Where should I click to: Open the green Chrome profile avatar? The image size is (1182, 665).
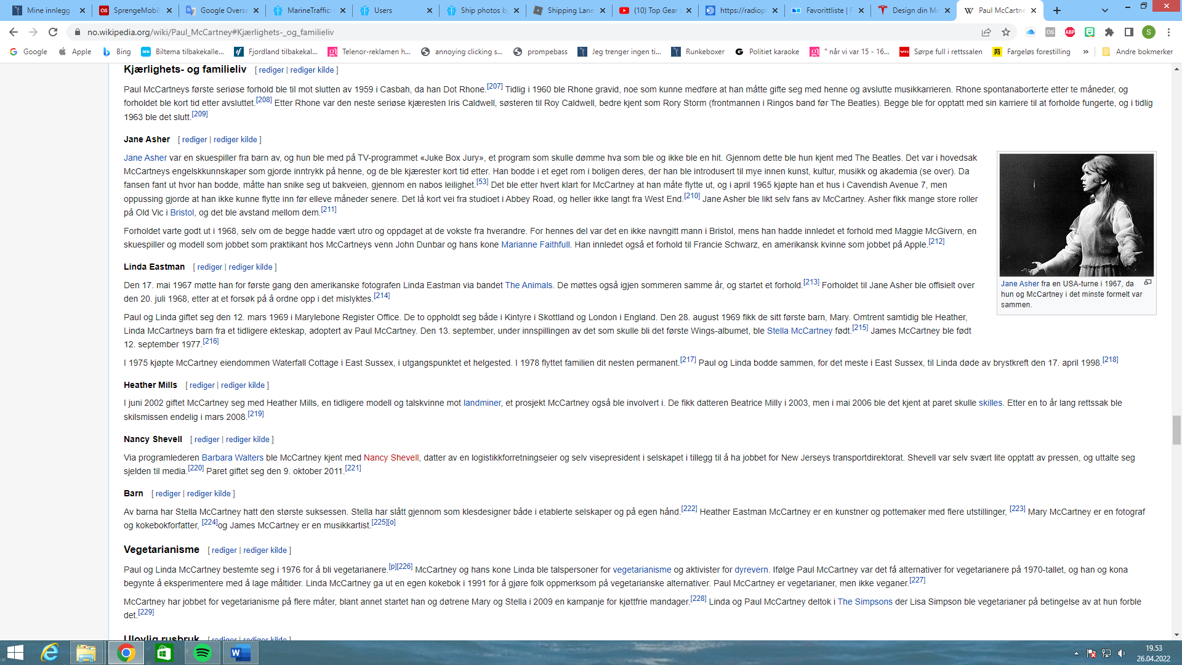tap(1149, 32)
